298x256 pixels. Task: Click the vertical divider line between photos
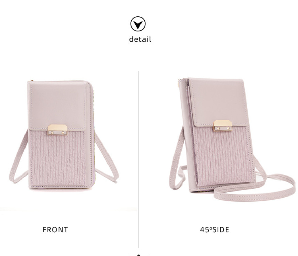pyautogui.click(x=139, y=159)
